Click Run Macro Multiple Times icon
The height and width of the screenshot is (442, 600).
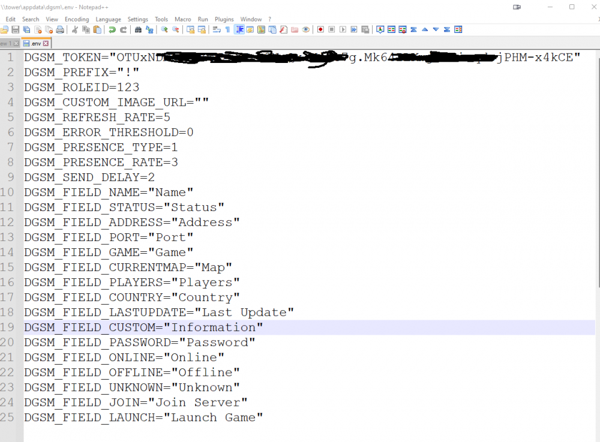pyautogui.click(x=354, y=30)
